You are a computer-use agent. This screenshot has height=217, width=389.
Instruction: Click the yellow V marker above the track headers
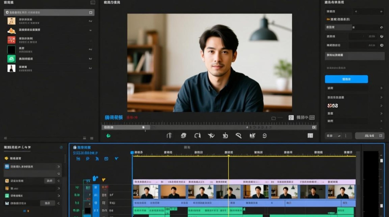pos(103,180)
